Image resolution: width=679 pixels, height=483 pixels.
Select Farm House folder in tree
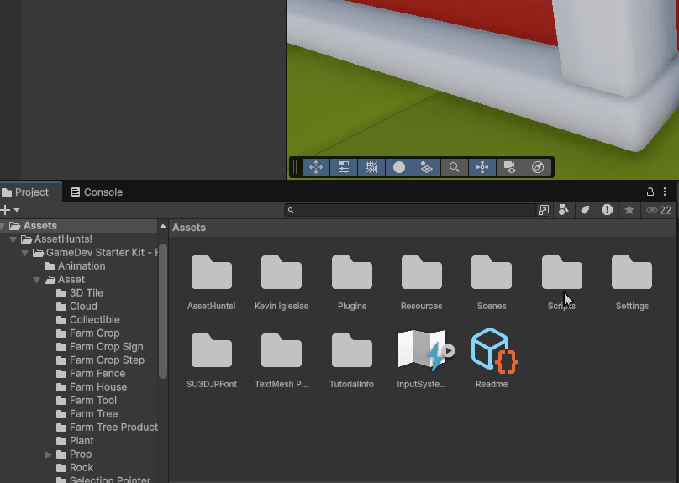click(x=97, y=387)
